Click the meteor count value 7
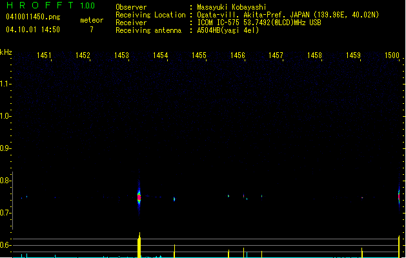406x258 pixels. tap(92, 30)
